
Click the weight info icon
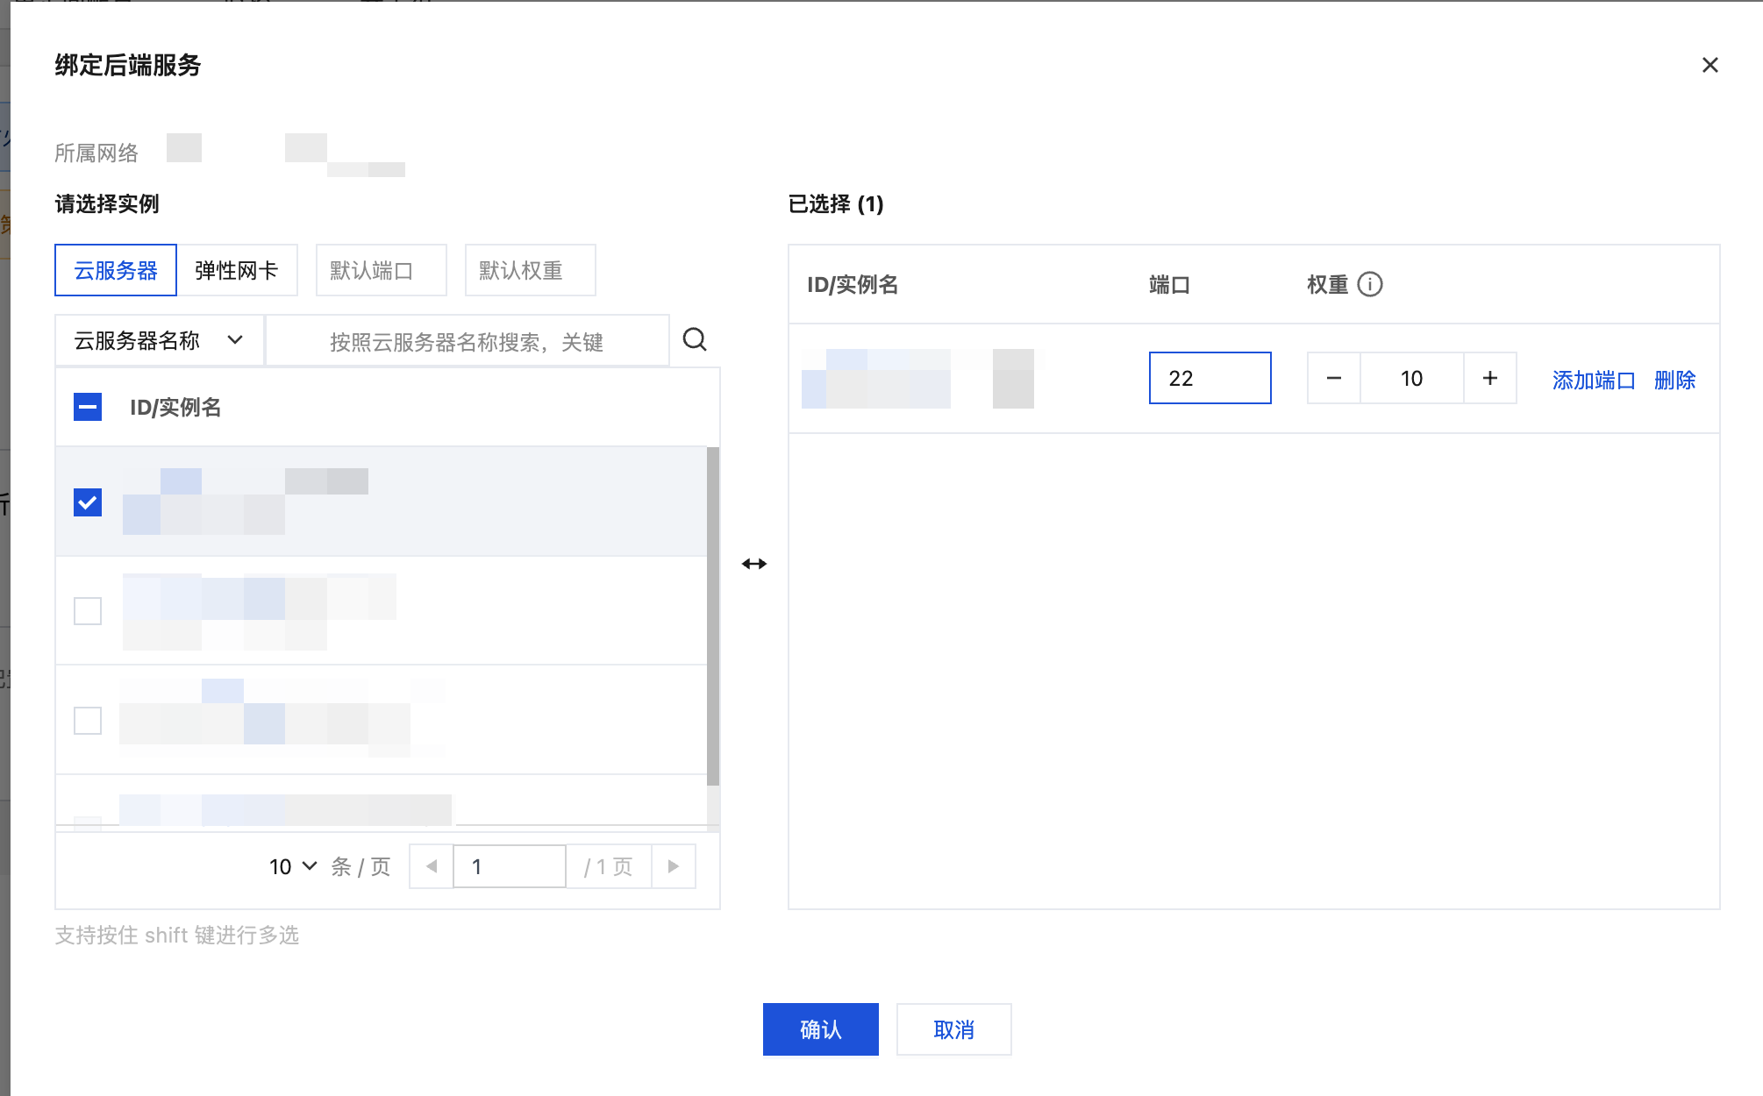[x=1369, y=284]
